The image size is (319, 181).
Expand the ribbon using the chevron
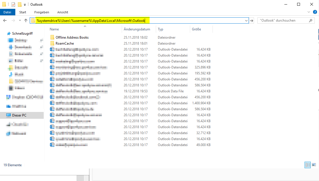coord(309,12)
